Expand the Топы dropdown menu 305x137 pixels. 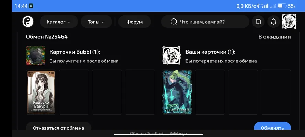(96, 22)
